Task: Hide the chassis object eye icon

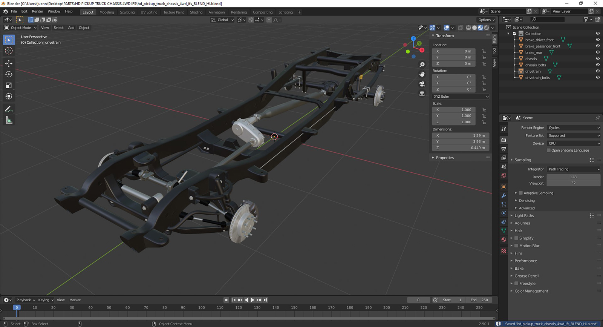Action: coord(598,58)
